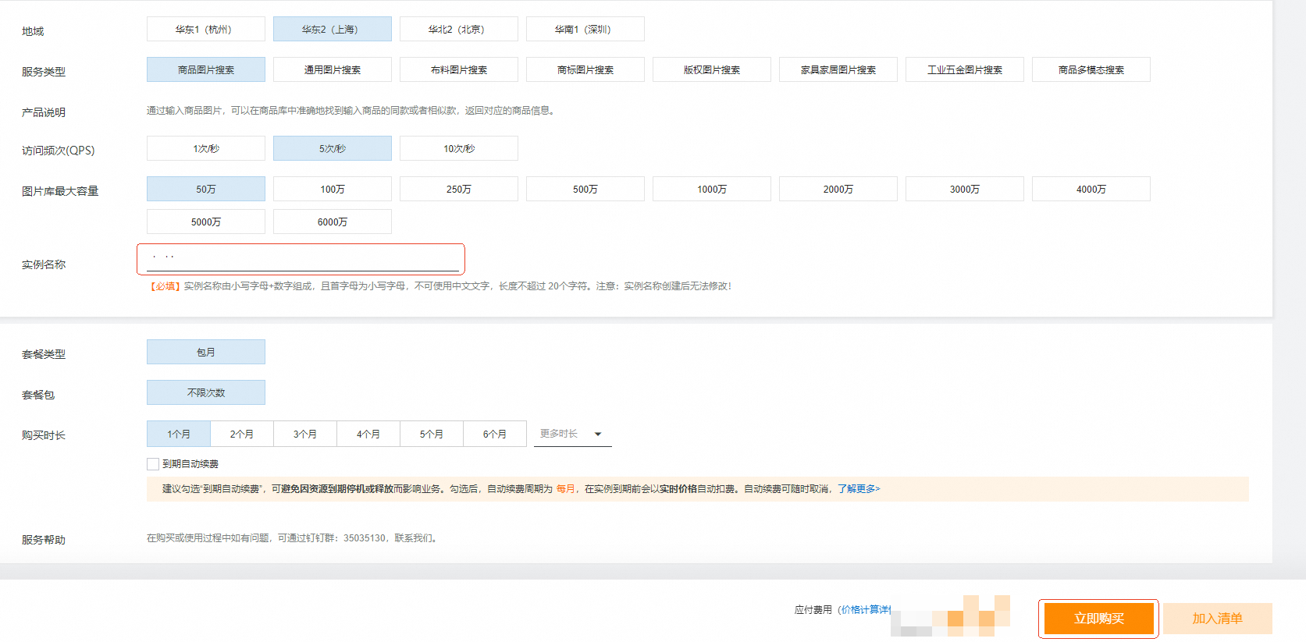The height and width of the screenshot is (642, 1306).
Task: Click the 立即购买 button
Action: pos(1098,619)
